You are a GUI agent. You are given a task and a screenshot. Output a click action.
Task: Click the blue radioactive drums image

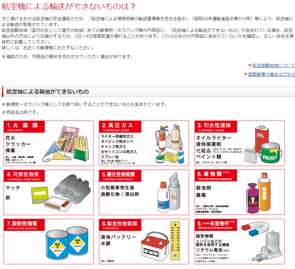(x=67, y=243)
